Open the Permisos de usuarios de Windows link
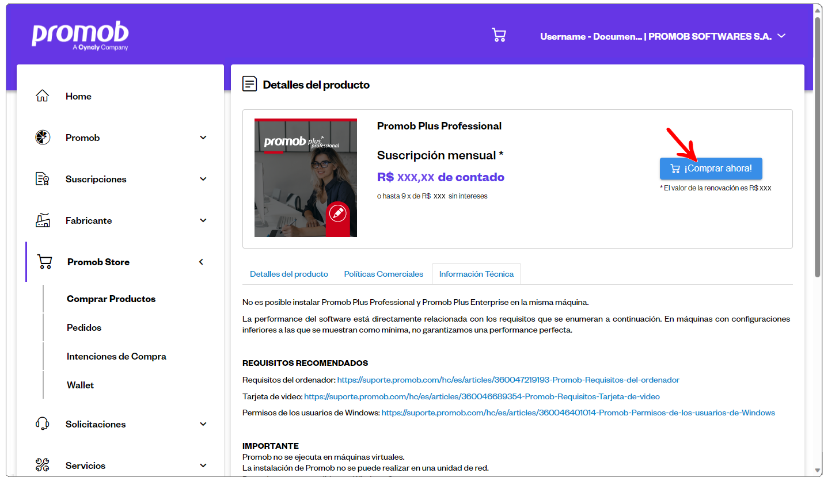824x481 pixels. [578, 413]
